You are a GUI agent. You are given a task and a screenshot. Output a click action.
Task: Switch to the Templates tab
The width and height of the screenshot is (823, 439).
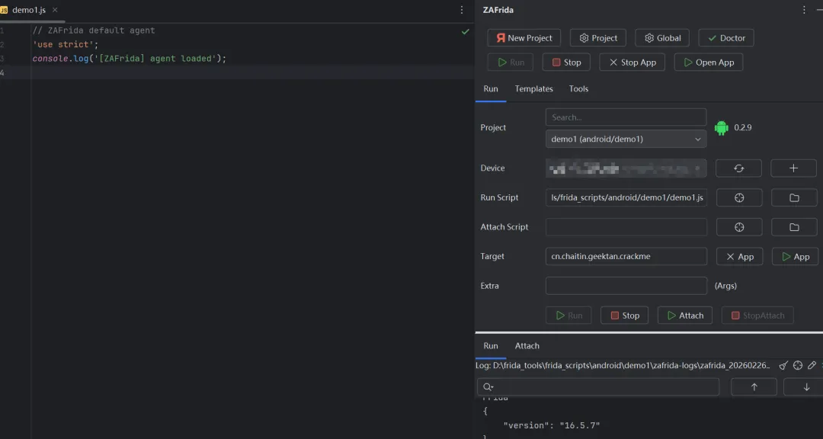pos(533,89)
